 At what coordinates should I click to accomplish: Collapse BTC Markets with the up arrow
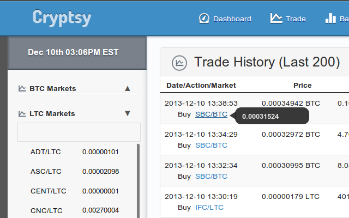click(x=128, y=88)
